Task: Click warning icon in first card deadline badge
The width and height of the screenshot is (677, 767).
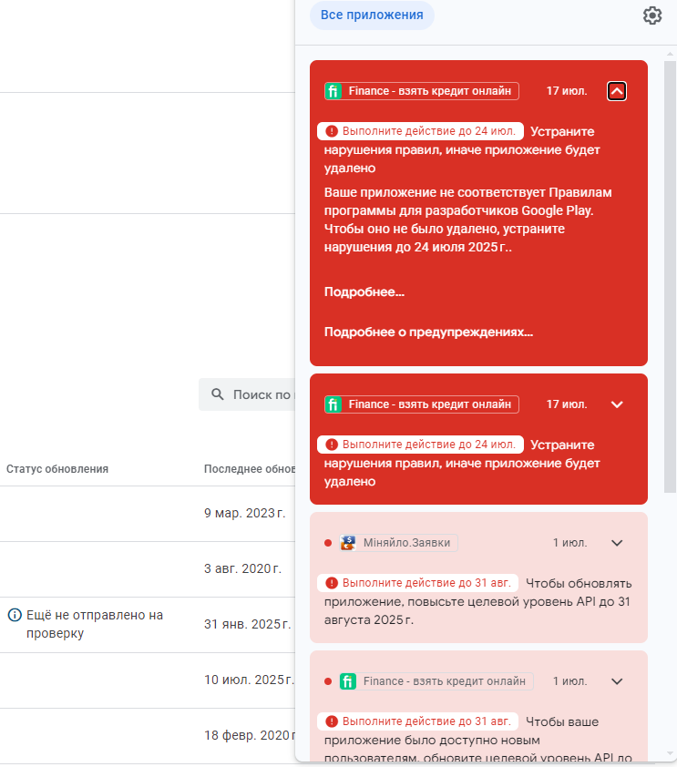Action: 332,131
